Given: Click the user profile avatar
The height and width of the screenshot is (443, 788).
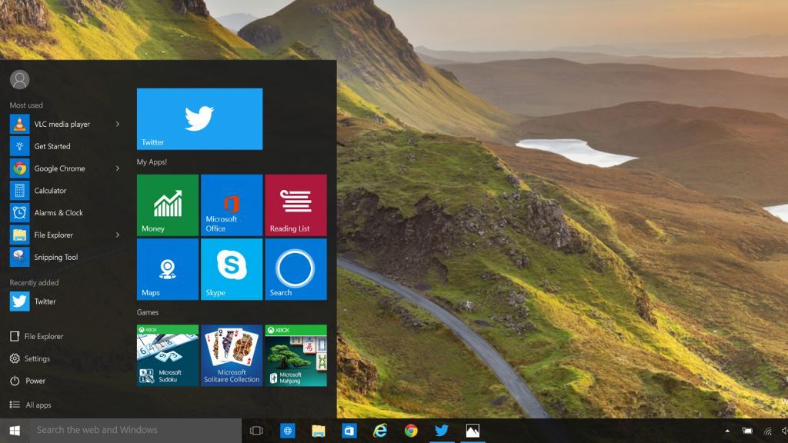Looking at the screenshot, I should coord(19,80).
